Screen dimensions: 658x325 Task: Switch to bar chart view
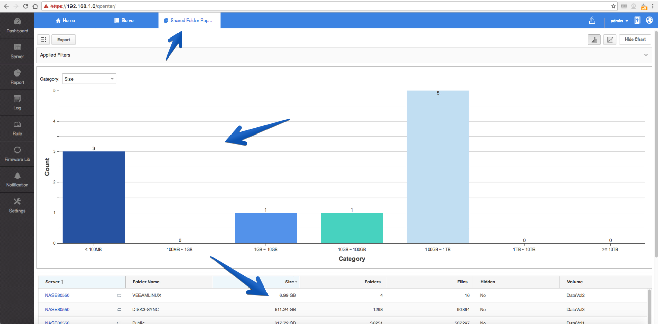click(x=594, y=40)
